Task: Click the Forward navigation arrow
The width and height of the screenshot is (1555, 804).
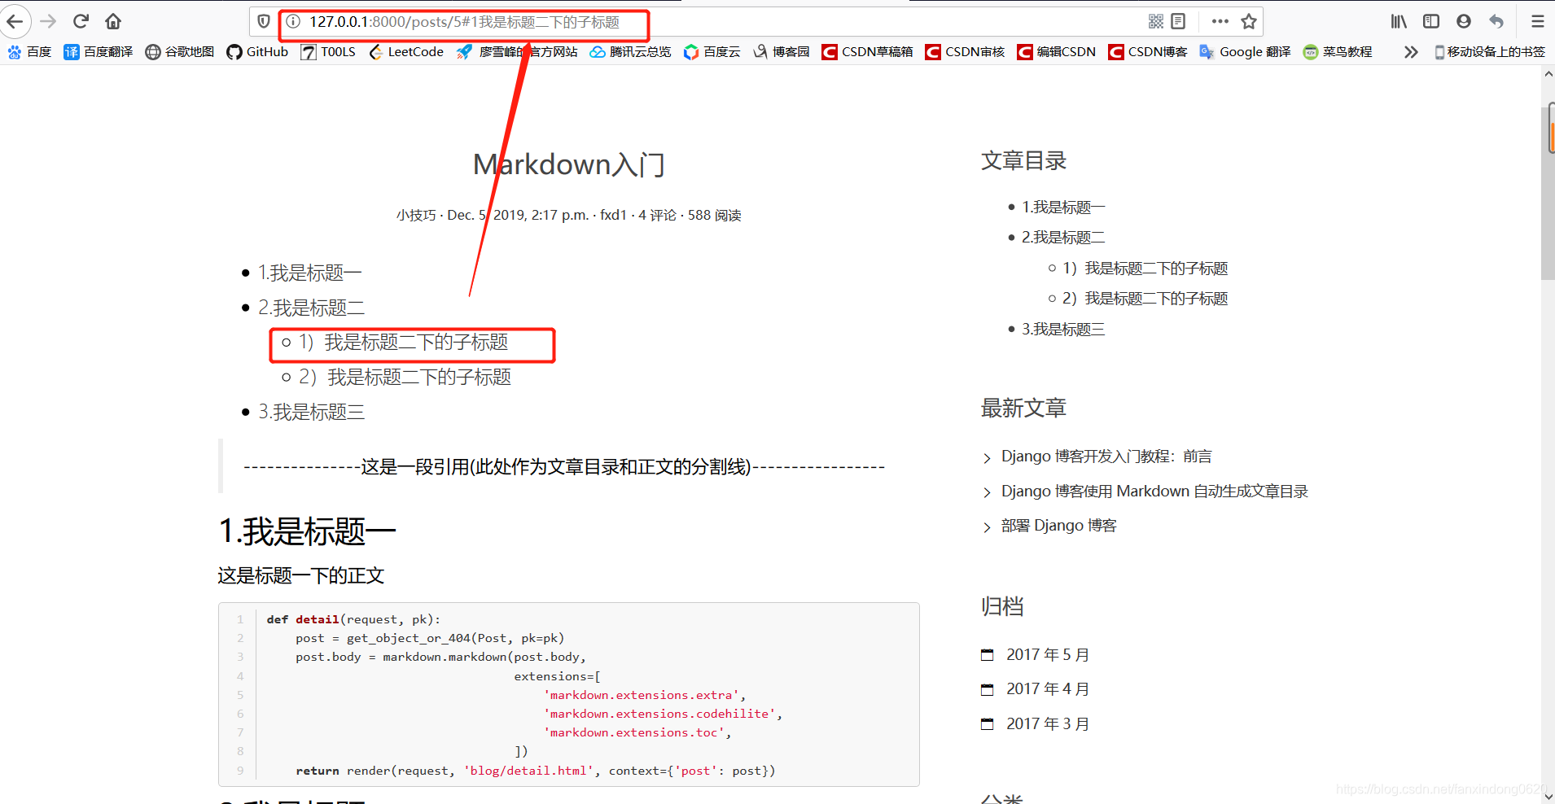Action: (48, 21)
